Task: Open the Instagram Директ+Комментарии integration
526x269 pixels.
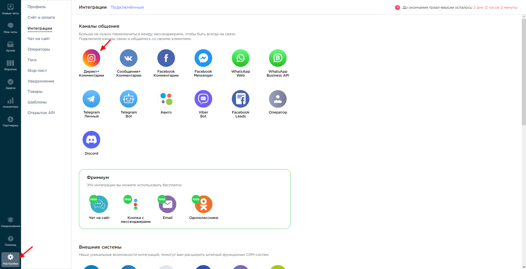Action: pos(91,58)
